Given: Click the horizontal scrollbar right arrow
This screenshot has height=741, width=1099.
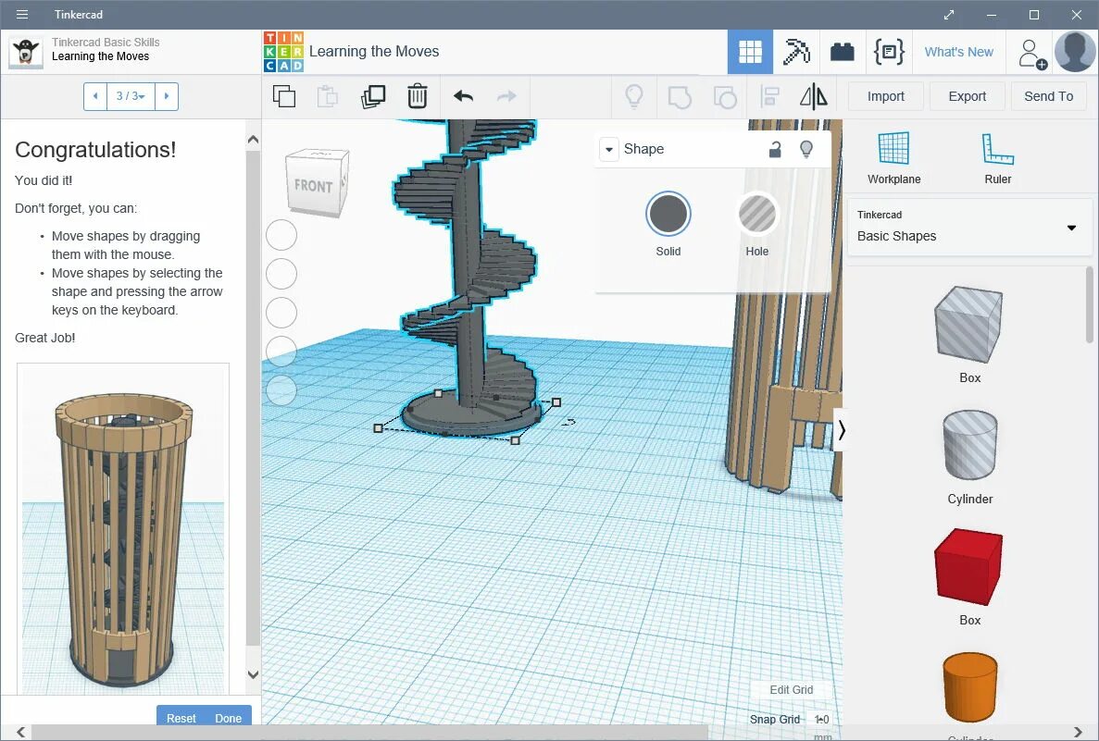Looking at the screenshot, I should tap(1078, 733).
